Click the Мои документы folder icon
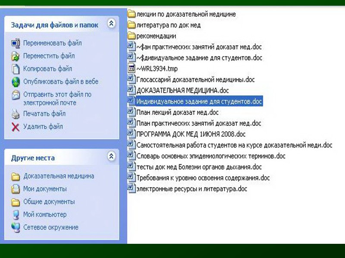345x258 pixels. point(16,189)
